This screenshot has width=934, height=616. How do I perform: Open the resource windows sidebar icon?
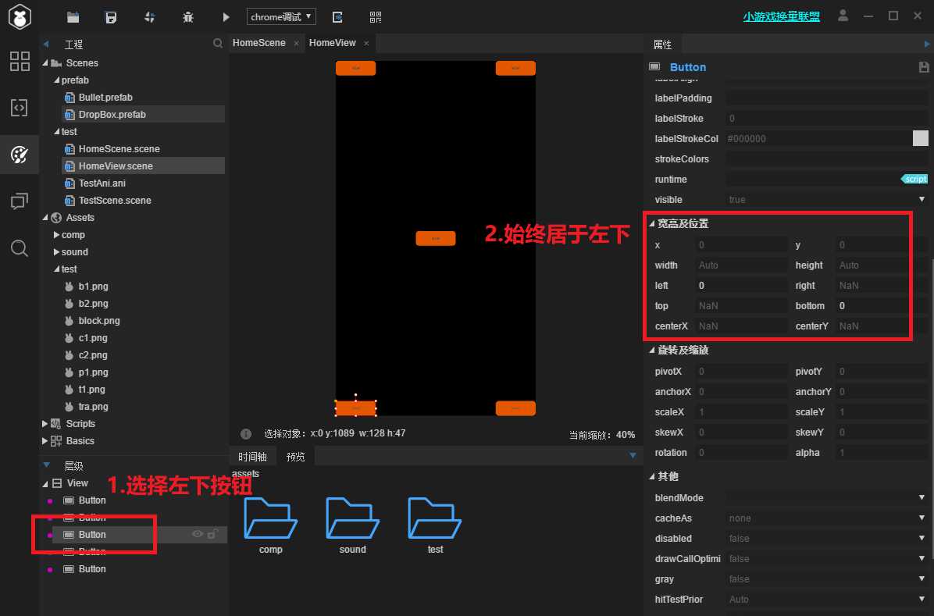click(x=19, y=201)
